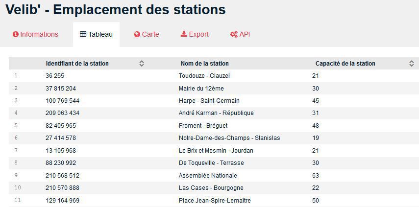The width and height of the screenshot is (419, 207).
Task: Select the Assemblée Nationale station name
Action: 208,176
